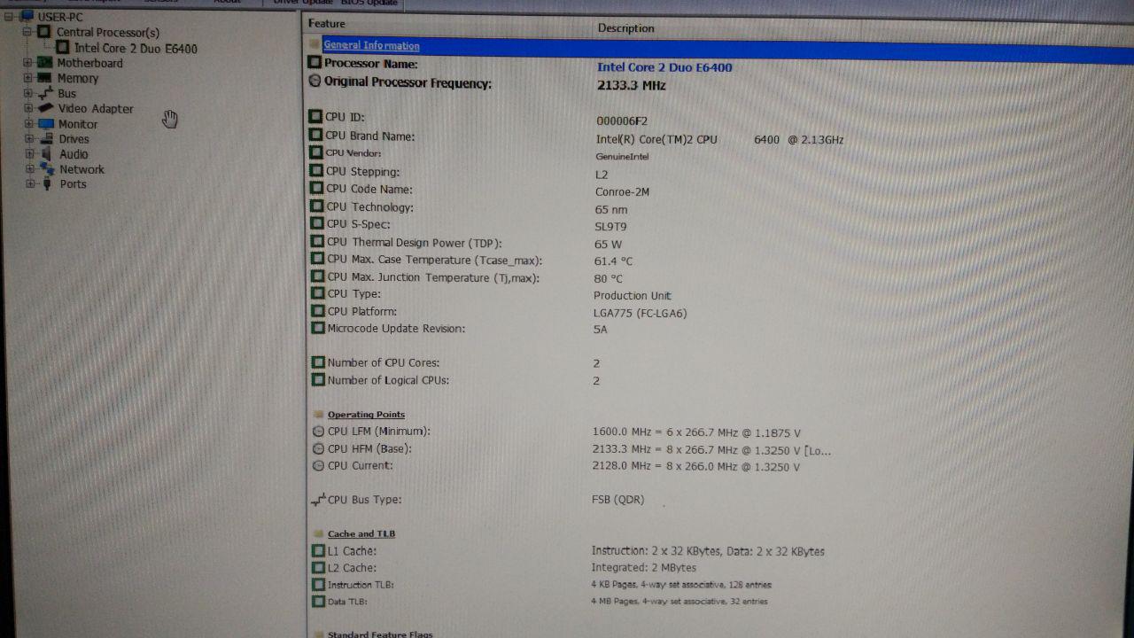1134x638 pixels.
Task: Collapse the Central Processor(s) branch
Action: (27, 32)
